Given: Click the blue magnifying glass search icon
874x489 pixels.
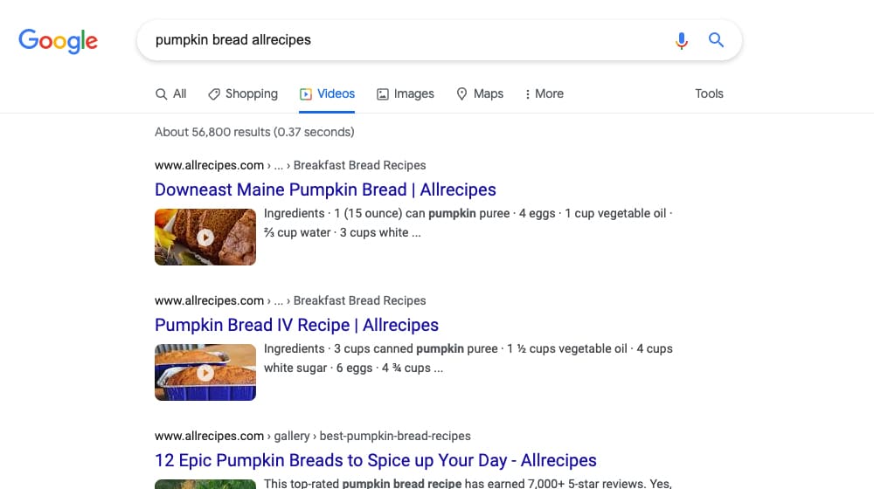Looking at the screenshot, I should 716,40.
